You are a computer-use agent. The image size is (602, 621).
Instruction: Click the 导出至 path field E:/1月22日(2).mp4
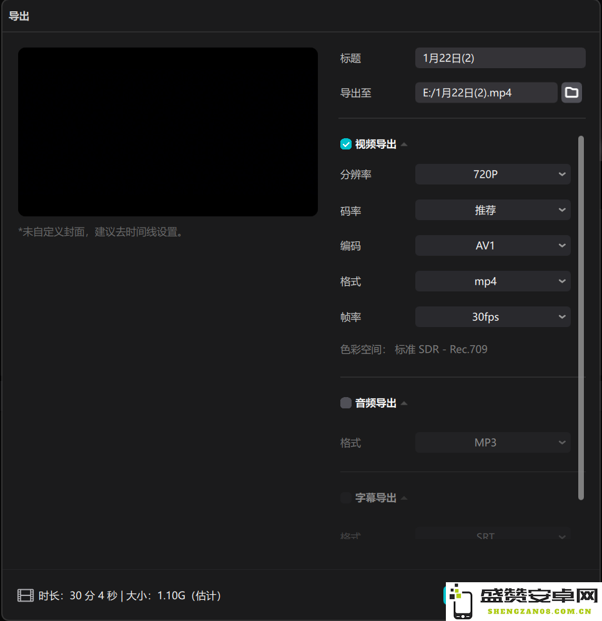point(486,93)
